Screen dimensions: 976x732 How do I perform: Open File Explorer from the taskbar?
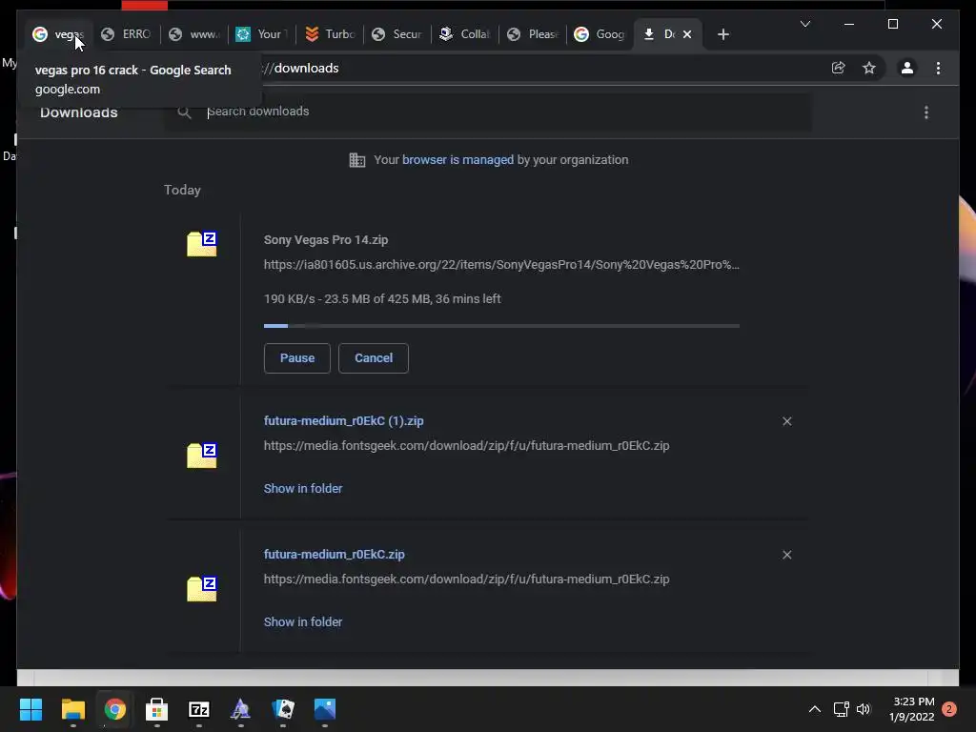(72, 709)
